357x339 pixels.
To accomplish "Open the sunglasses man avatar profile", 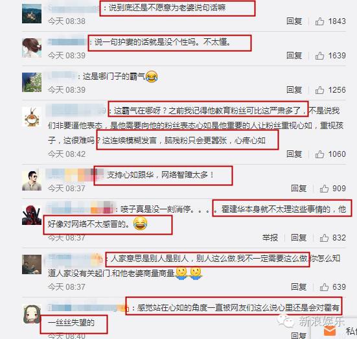I will [x=32, y=181].
